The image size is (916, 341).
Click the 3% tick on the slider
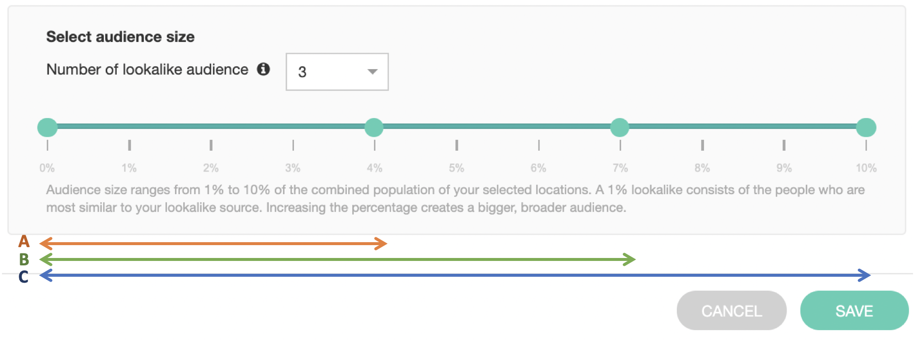pyautogui.click(x=293, y=145)
